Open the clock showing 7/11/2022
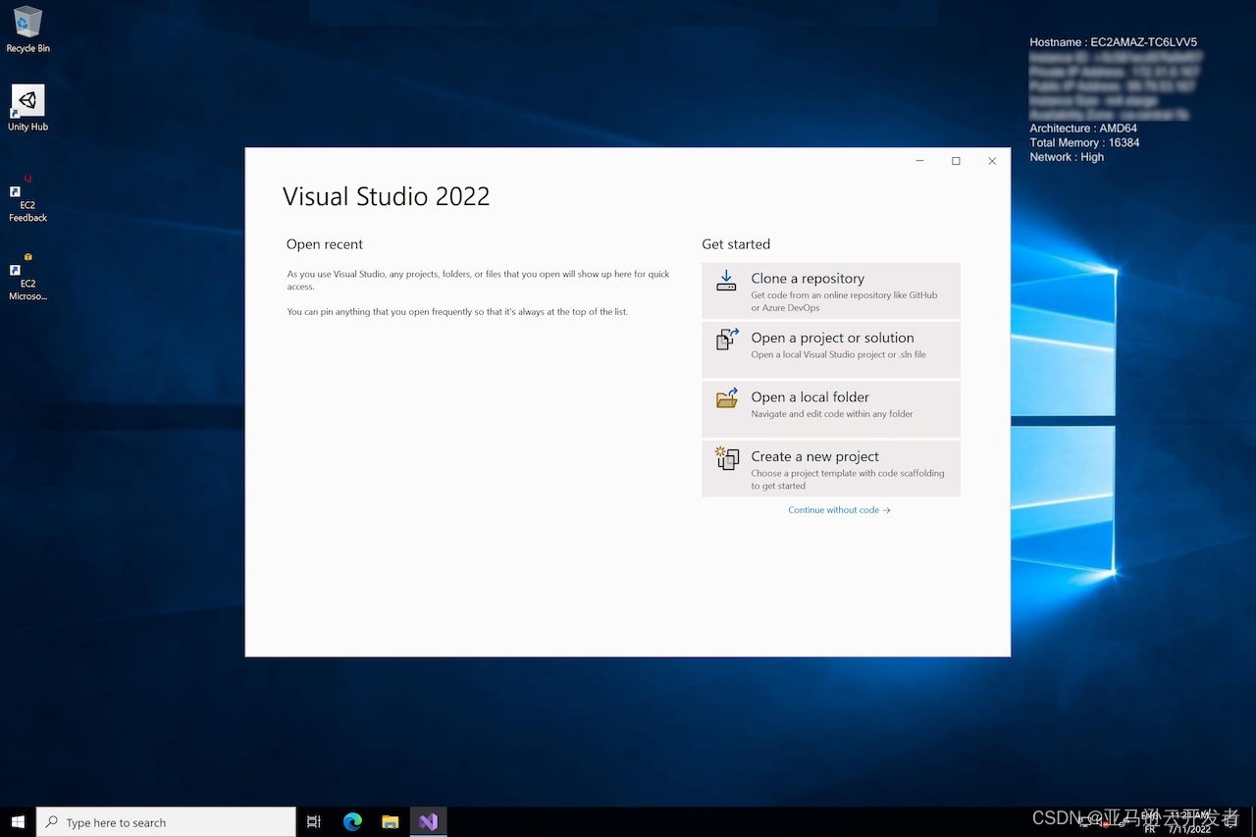The image size is (1256, 837). pos(1190,822)
